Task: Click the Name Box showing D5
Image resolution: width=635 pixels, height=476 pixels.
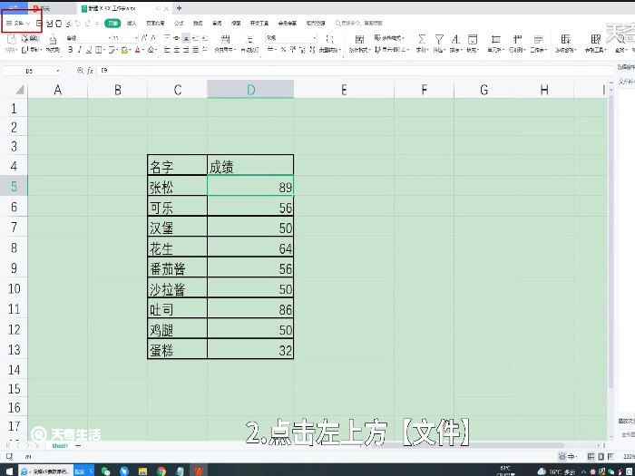Action: pos(30,71)
